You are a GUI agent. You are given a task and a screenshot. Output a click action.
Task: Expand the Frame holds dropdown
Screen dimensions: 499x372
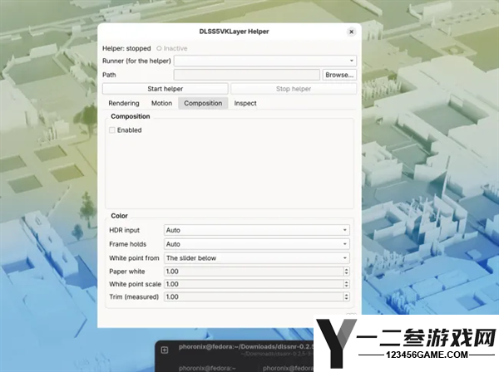click(x=257, y=244)
